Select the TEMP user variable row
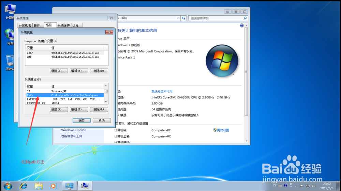The image size is (341, 191). pos(64,53)
